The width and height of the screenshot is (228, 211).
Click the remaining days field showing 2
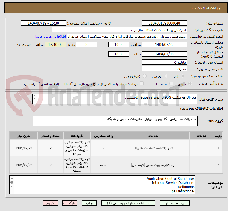87,44
